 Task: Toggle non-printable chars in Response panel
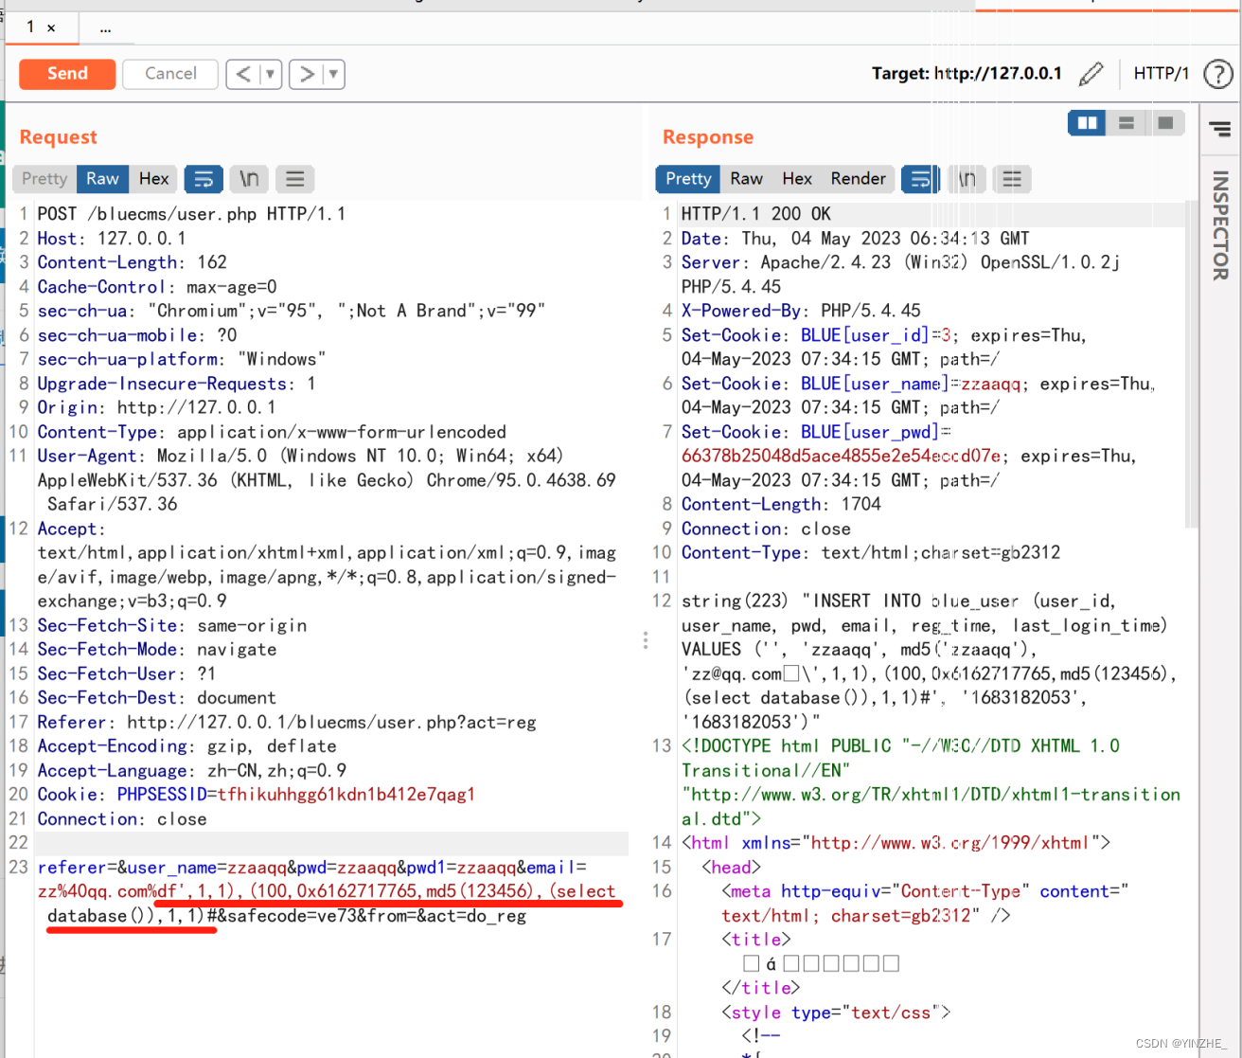[967, 179]
